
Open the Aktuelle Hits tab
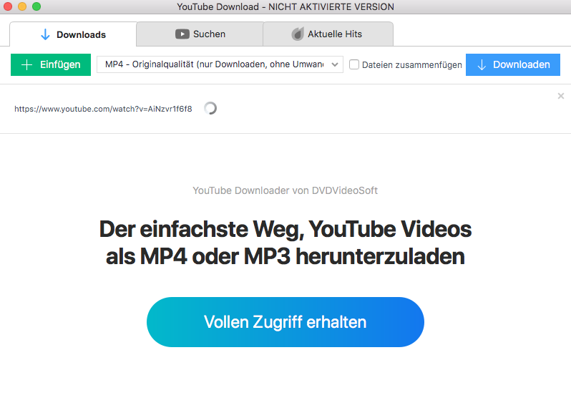328,34
